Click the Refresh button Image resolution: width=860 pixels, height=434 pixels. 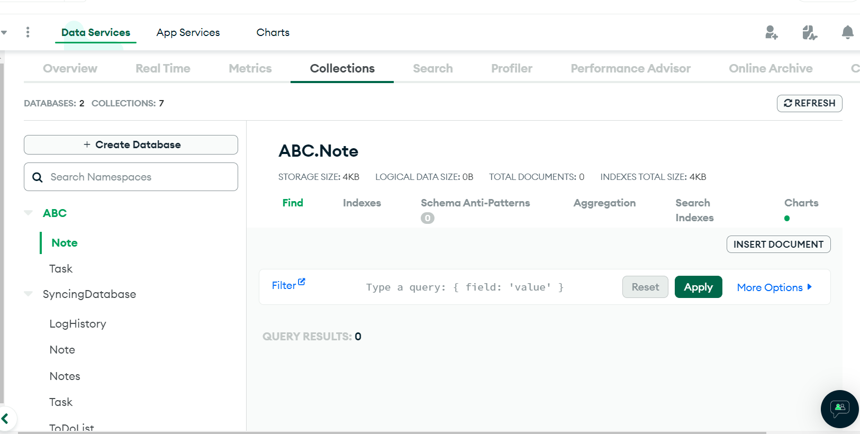coord(809,103)
